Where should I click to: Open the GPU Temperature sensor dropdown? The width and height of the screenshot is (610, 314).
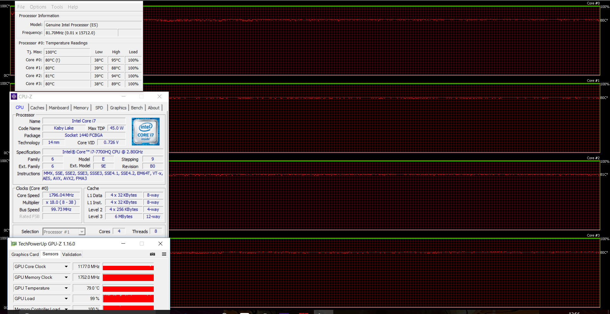(x=66, y=288)
